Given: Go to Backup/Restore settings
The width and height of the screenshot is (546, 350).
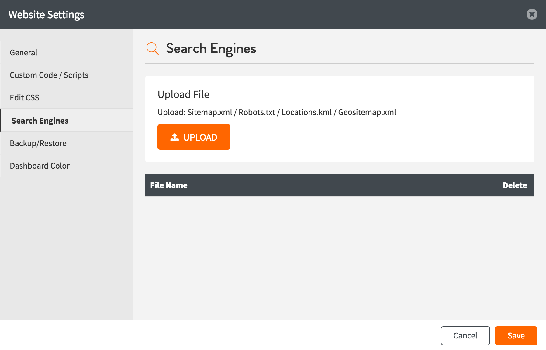Looking at the screenshot, I should (38, 143).
